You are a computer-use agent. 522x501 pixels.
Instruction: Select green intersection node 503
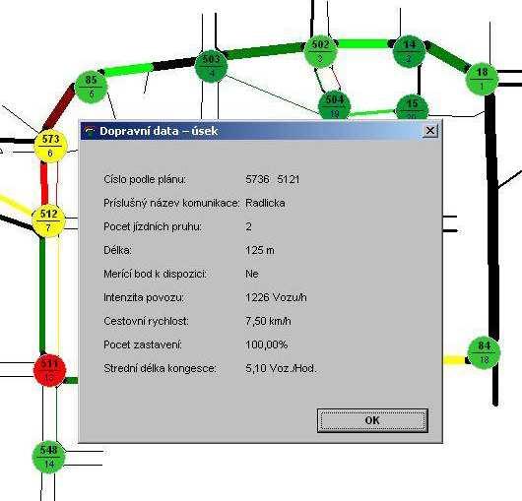pyautogui.click(x=211, y=66)
